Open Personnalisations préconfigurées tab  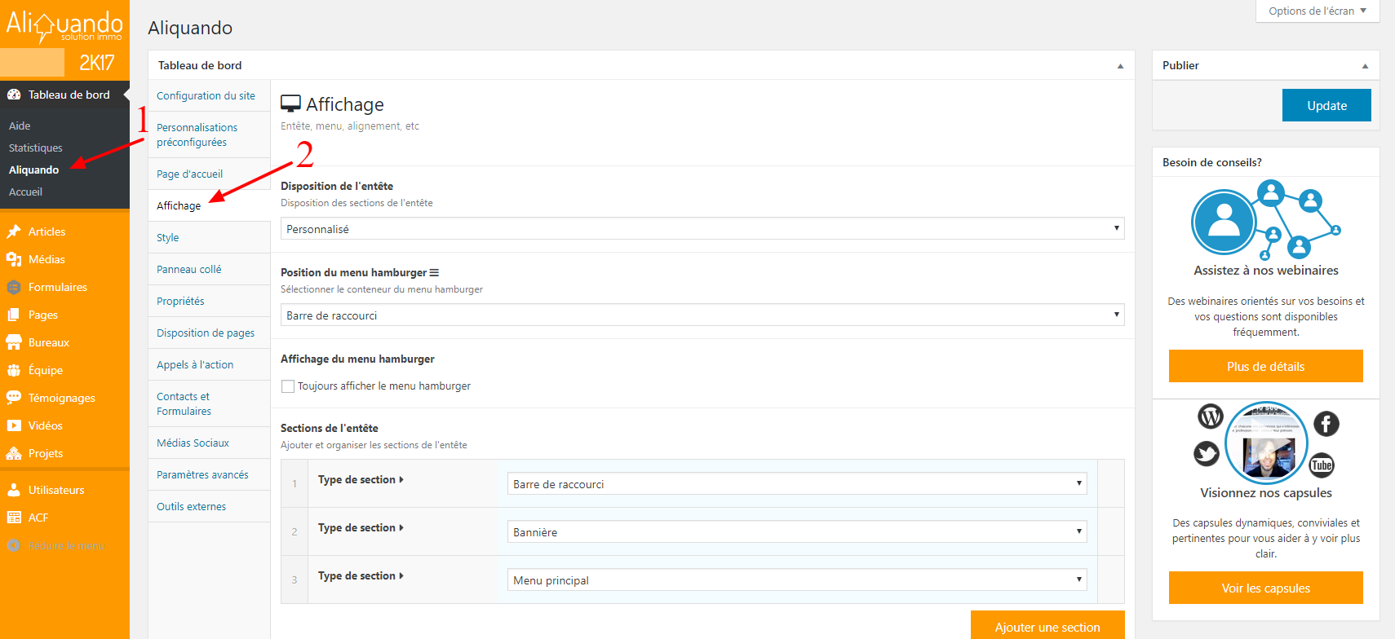tap(209, 135)
